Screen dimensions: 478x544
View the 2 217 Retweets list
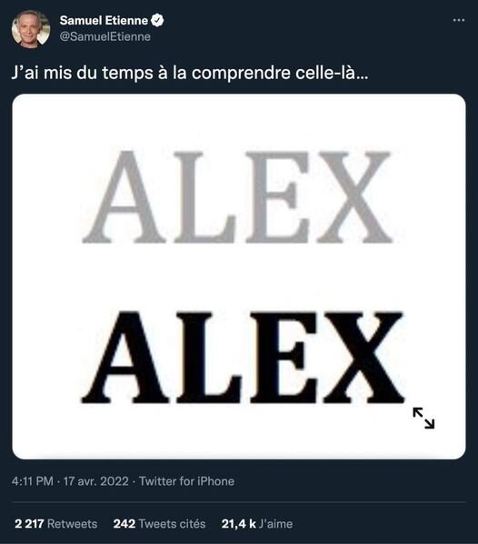55,523
